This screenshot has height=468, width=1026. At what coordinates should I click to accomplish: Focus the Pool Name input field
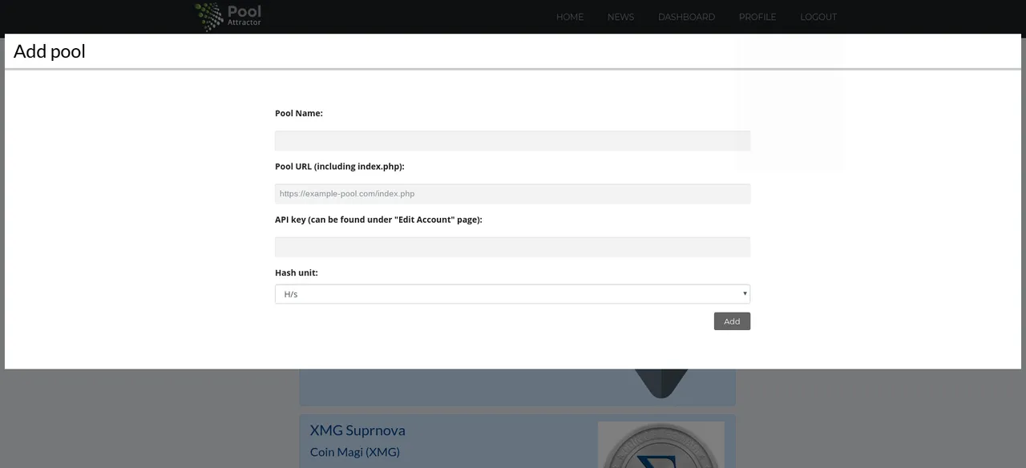512,140
